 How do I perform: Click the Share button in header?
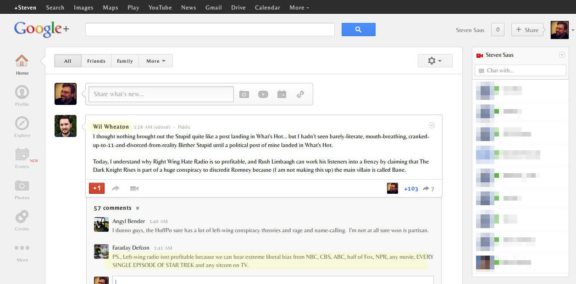tap(527, 30)
